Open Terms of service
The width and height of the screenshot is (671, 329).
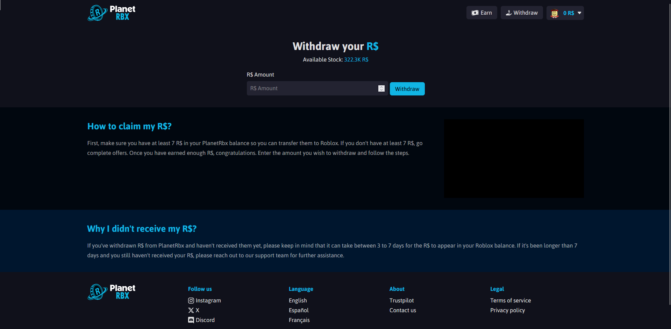click(x=511, y=300)
